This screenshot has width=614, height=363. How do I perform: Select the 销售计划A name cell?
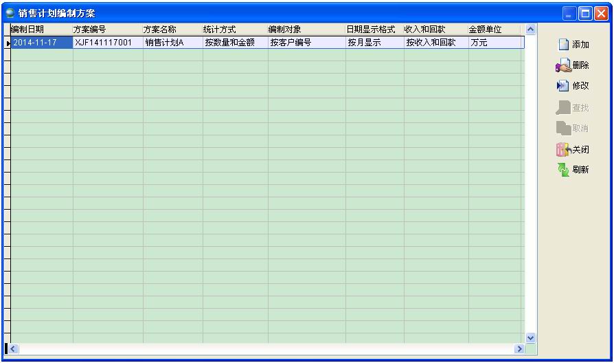pos(172,43)
